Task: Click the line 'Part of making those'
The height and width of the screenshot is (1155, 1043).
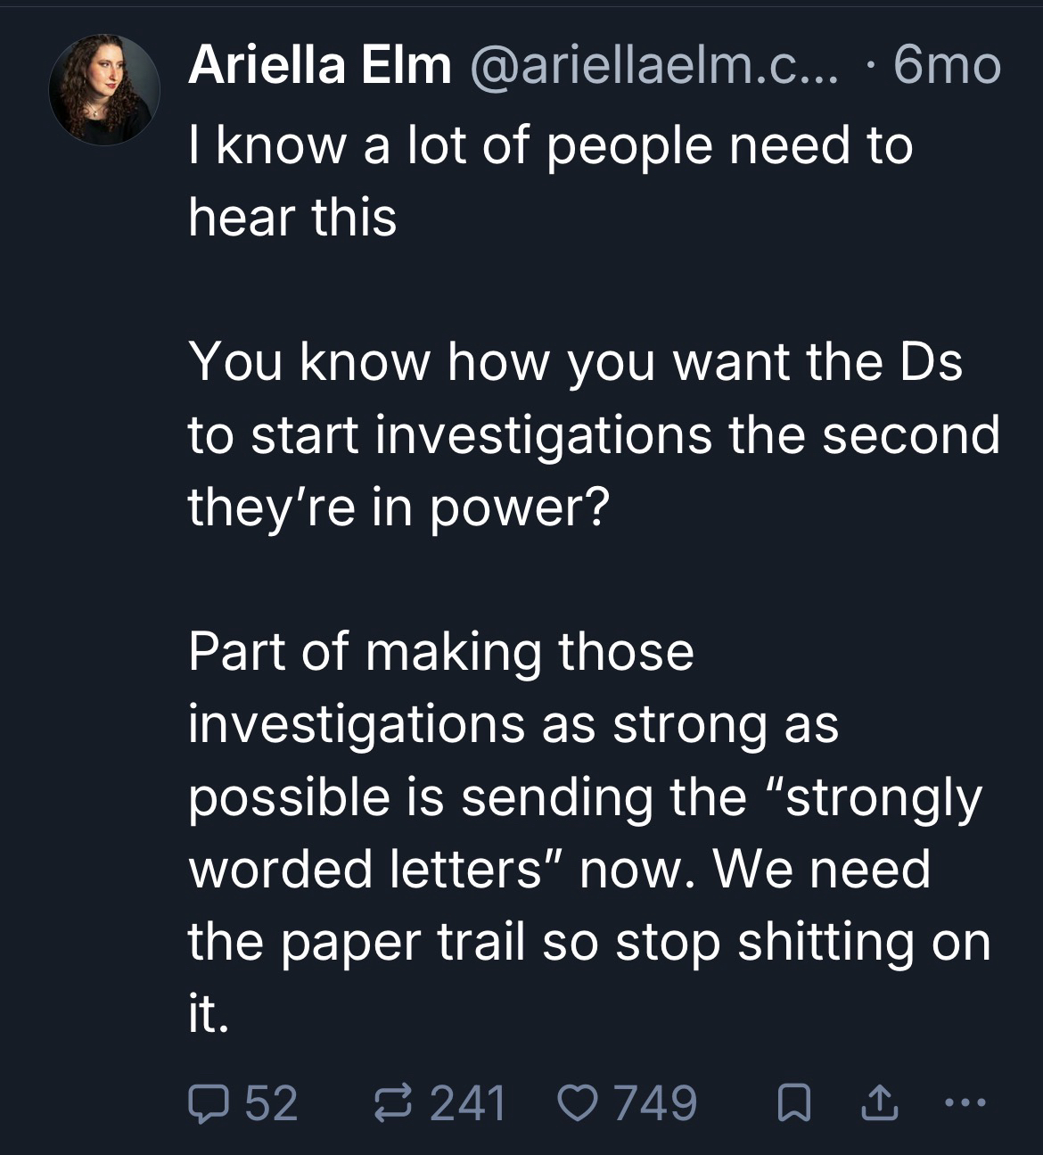Action: click(440, 651)
